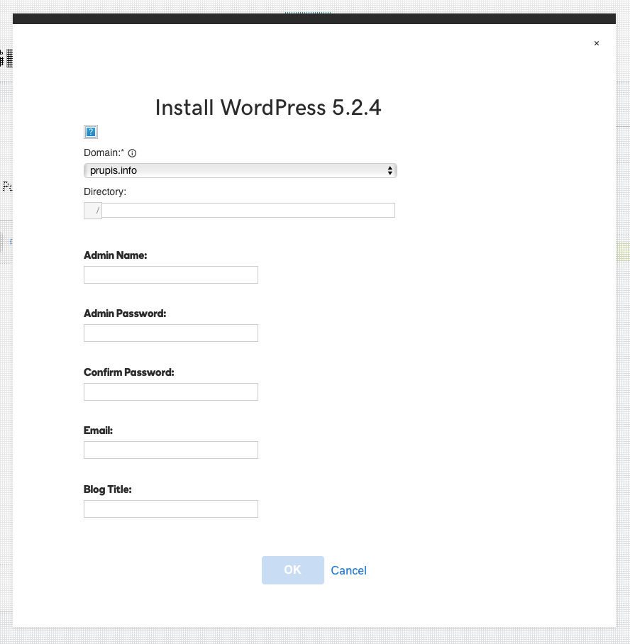Click the Confirm Password input box

[x=170, y=392]
